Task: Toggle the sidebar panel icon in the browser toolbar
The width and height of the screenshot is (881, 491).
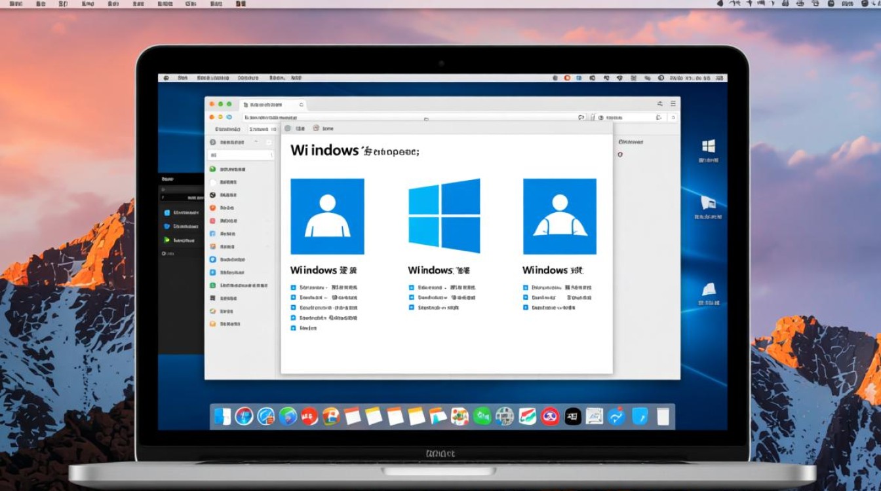Action: [x=660, y=103]
